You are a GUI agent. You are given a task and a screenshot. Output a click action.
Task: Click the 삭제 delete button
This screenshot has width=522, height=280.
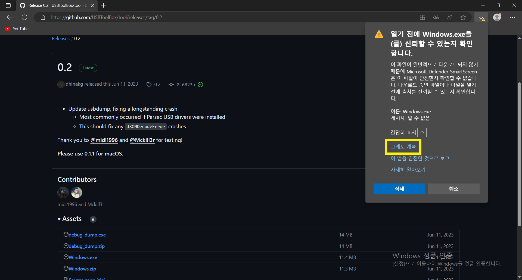pos(399,189)
